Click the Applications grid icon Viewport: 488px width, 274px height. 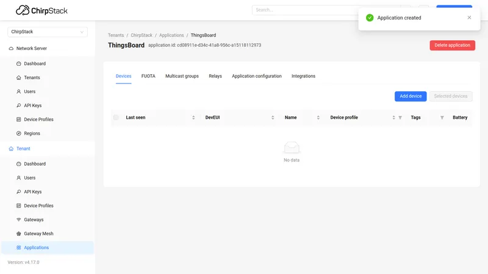click(x=19, y=248)
